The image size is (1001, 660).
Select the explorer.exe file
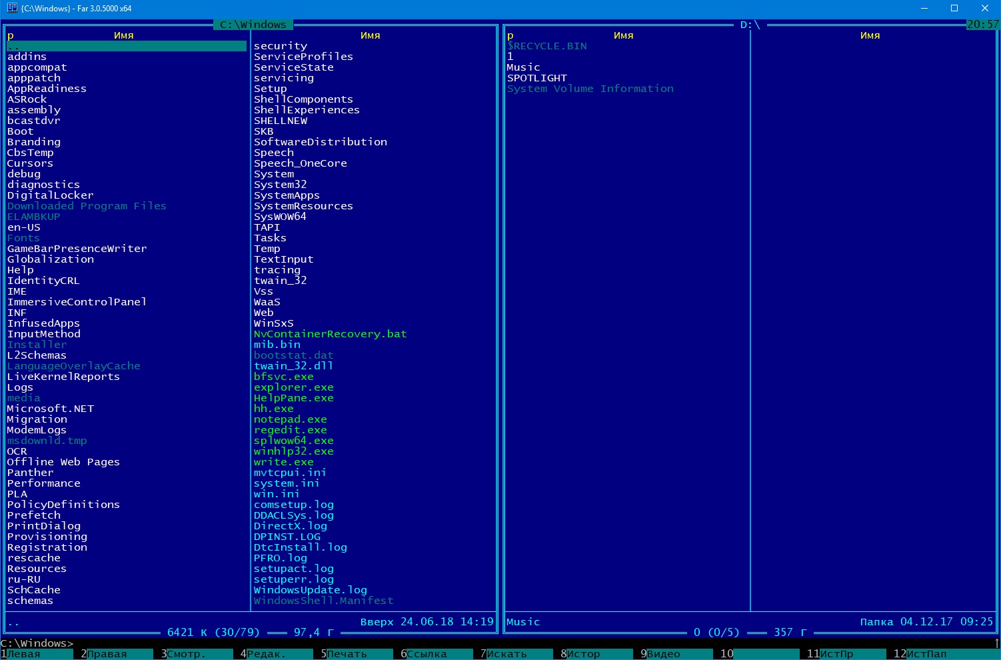[x=294, y=387]
